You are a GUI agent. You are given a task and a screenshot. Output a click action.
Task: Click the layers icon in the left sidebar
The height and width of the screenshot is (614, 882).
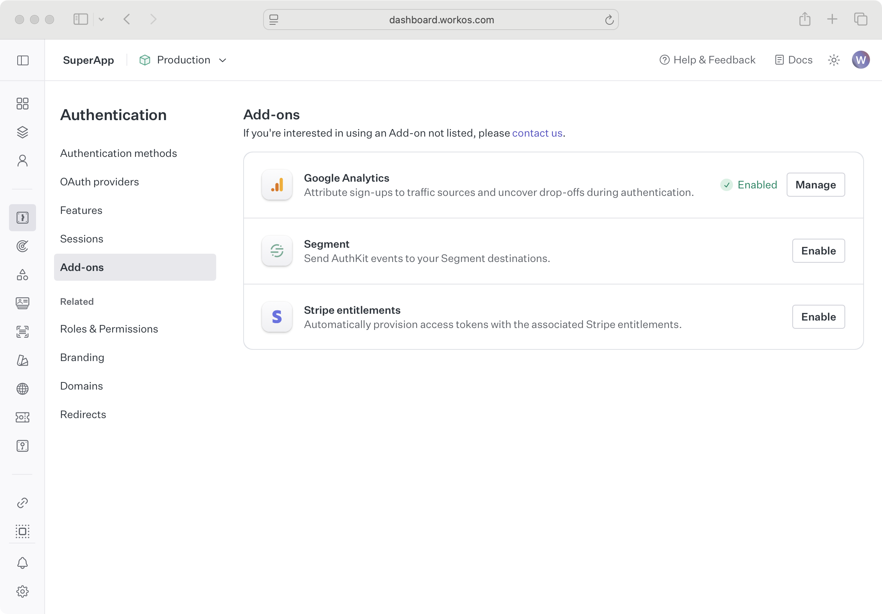coord(22,132)
